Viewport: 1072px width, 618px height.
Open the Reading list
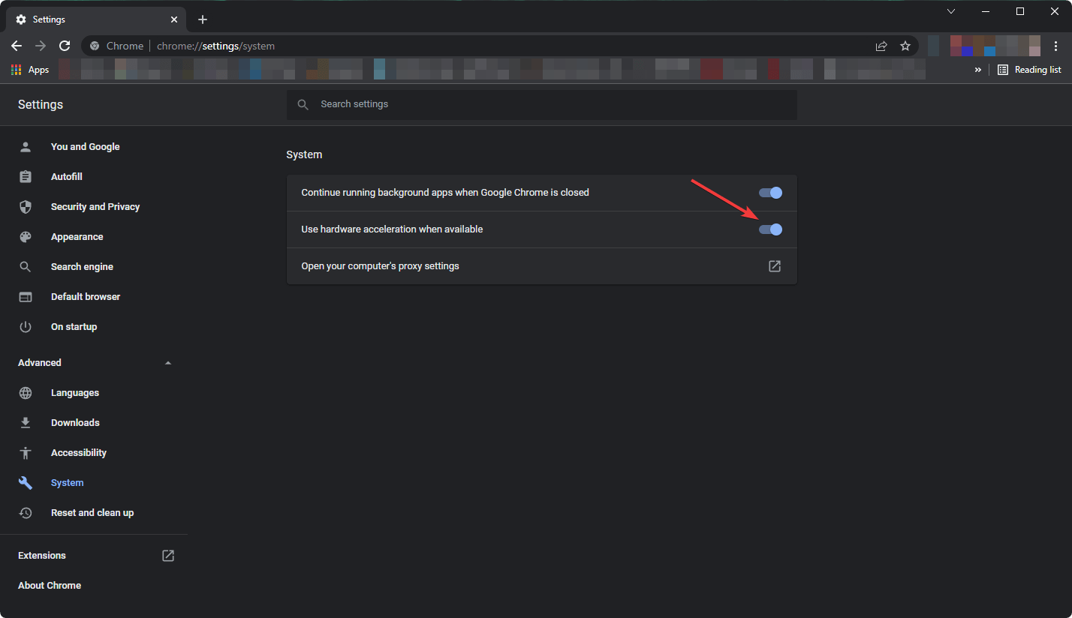coord(1029,70)
